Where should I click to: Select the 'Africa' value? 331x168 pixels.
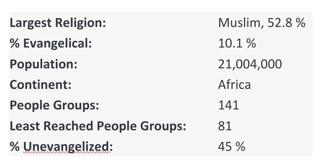coord(234,84)
